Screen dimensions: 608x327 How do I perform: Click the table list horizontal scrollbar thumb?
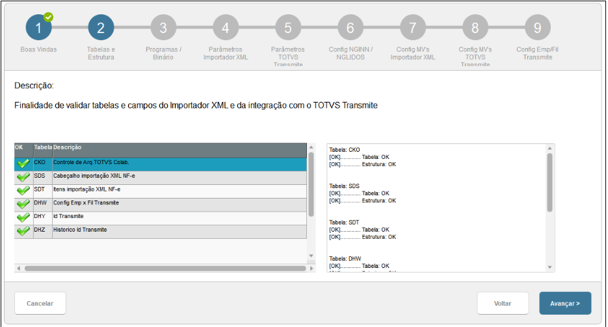[x=165, y=268]
